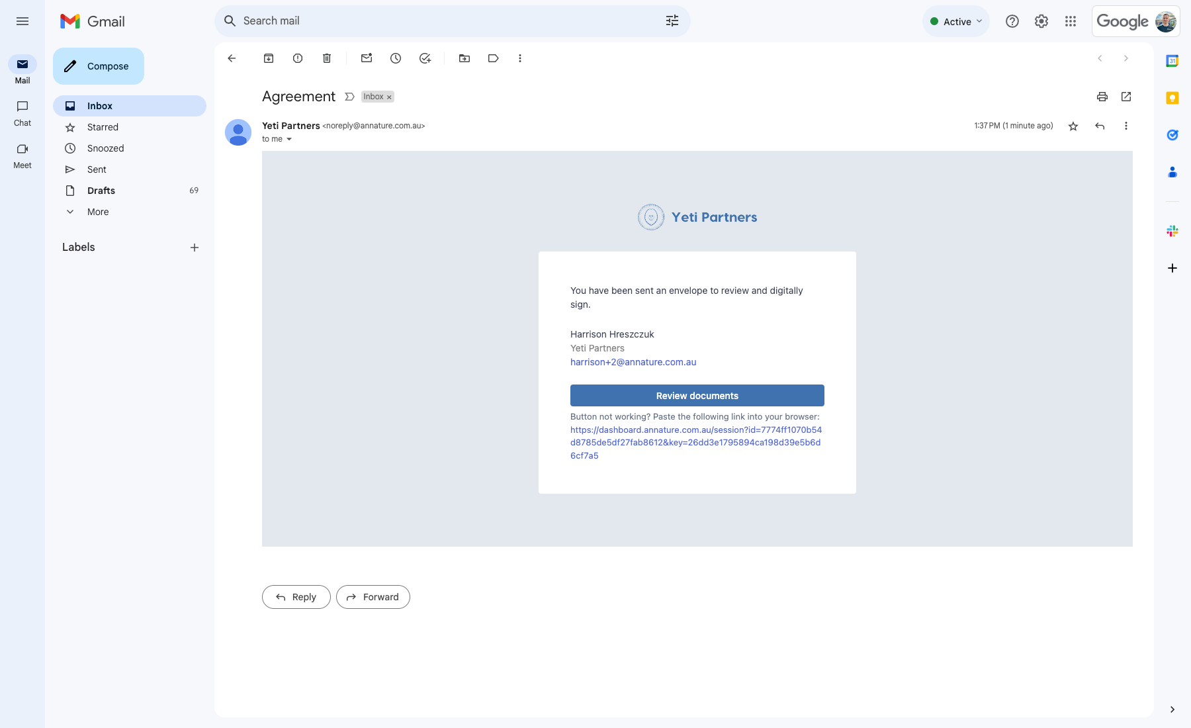Open Google Keep in the side panel

1172,98
